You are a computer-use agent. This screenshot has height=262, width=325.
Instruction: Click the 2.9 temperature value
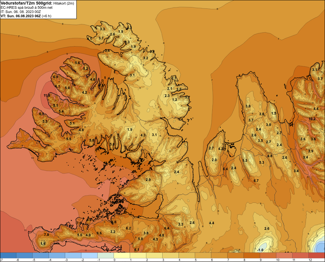pyautogui.click(x=148, y=180)
